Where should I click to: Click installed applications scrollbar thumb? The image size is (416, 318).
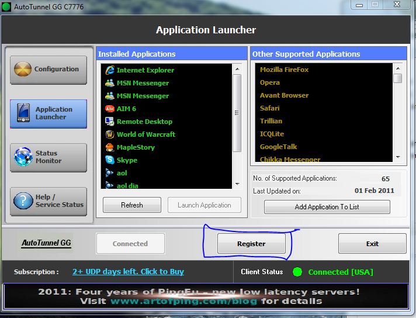coord(237,113)
